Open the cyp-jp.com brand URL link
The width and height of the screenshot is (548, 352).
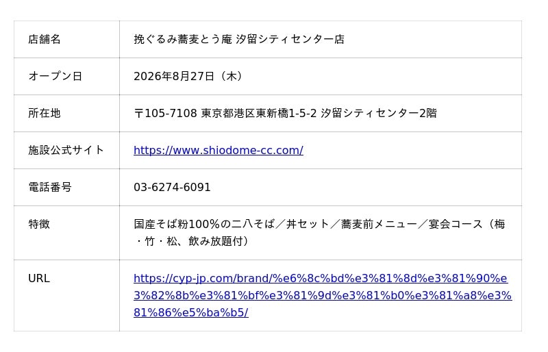[323, 295]
